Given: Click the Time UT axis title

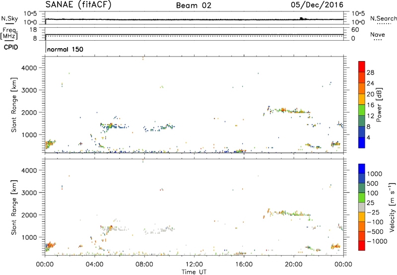Looking at the screenshot, I should point(194,272).
